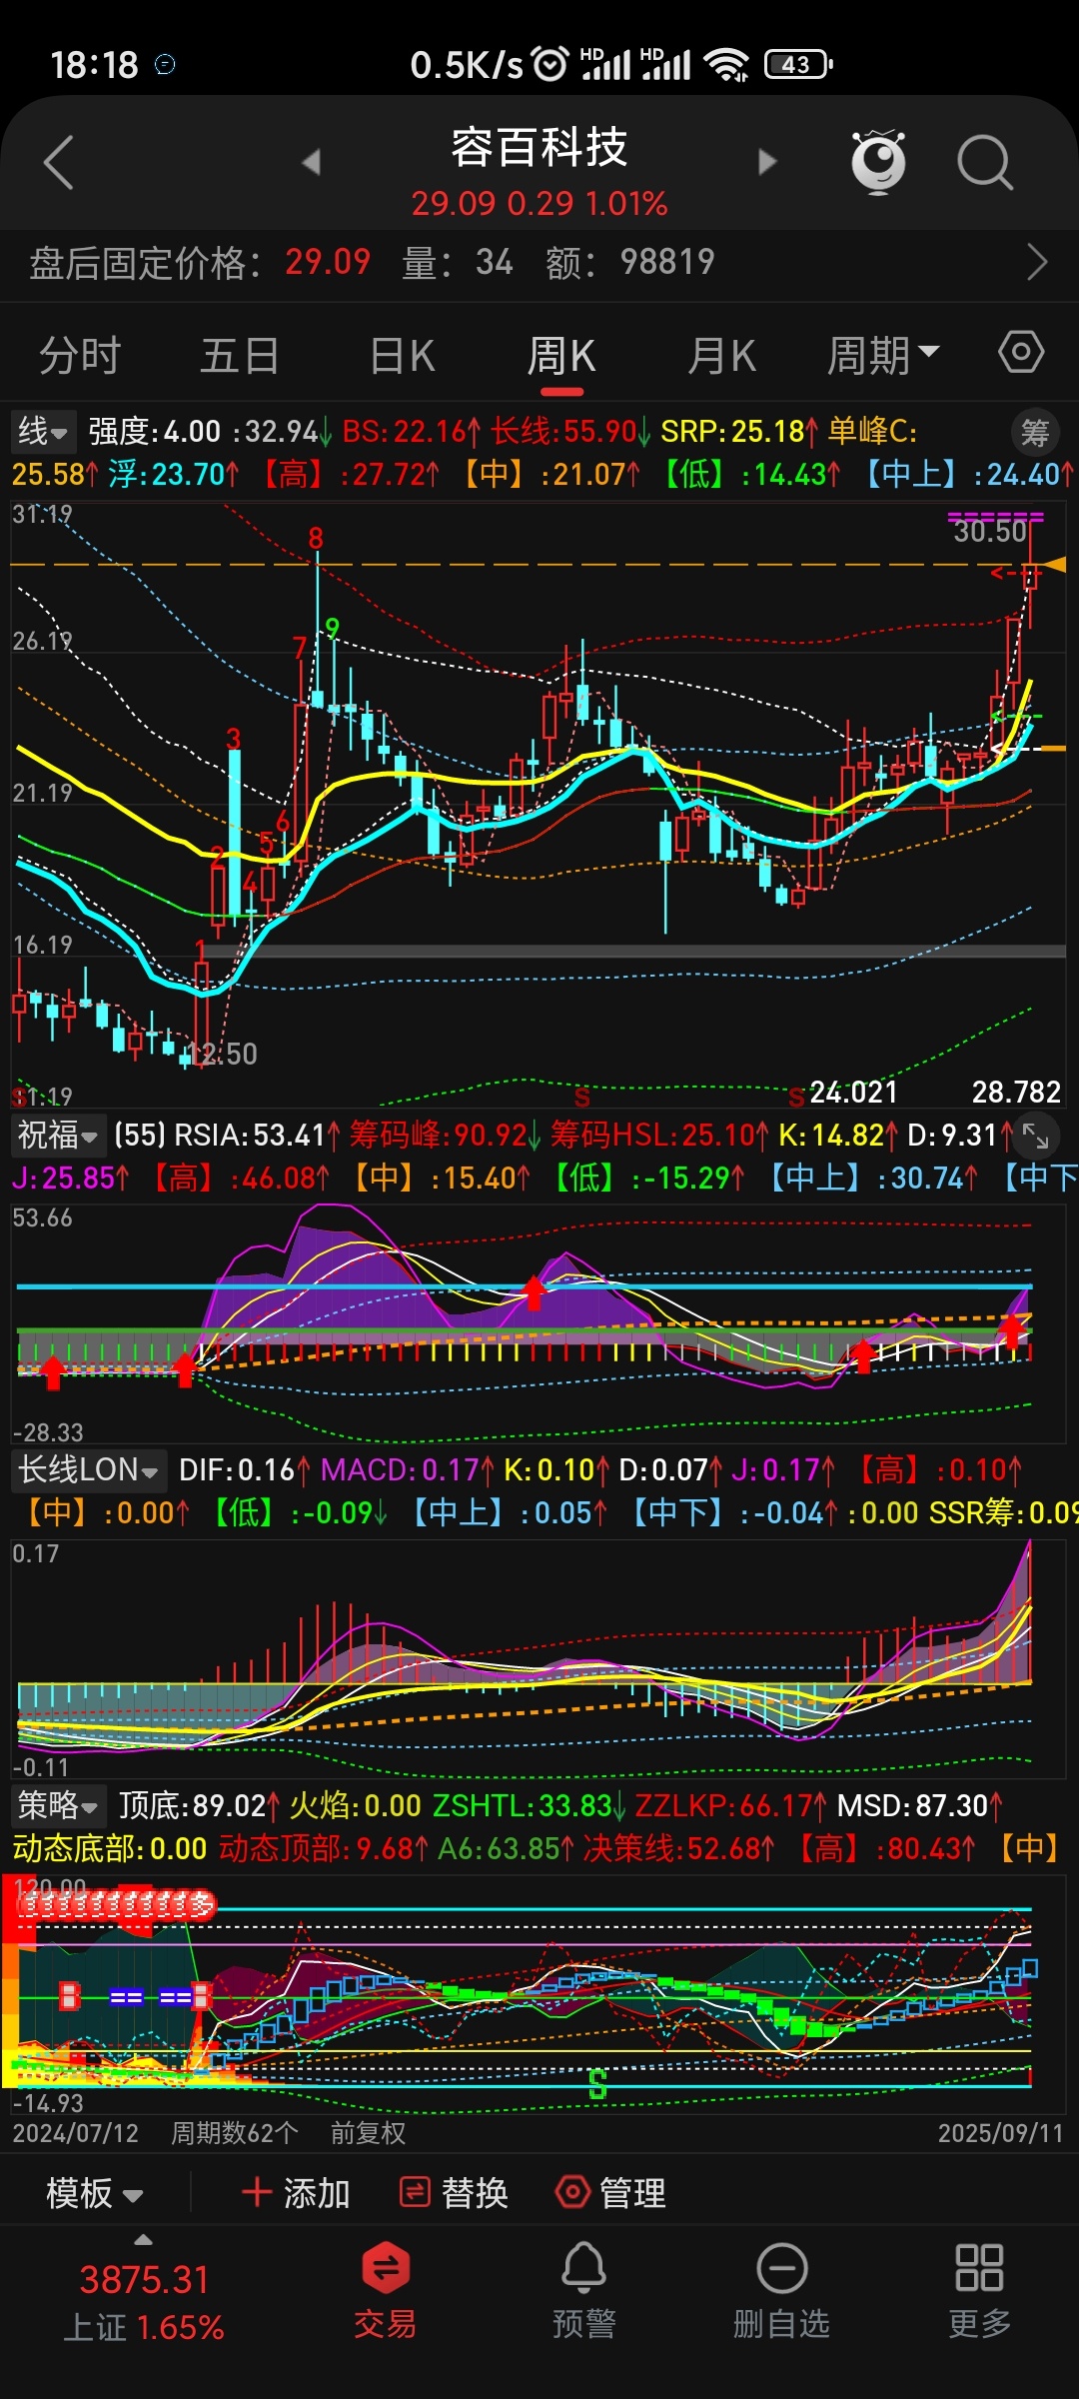Expand the 线 main indicator dropdown
This screenshot has width=1079, height=2399.
click(43, 432)
